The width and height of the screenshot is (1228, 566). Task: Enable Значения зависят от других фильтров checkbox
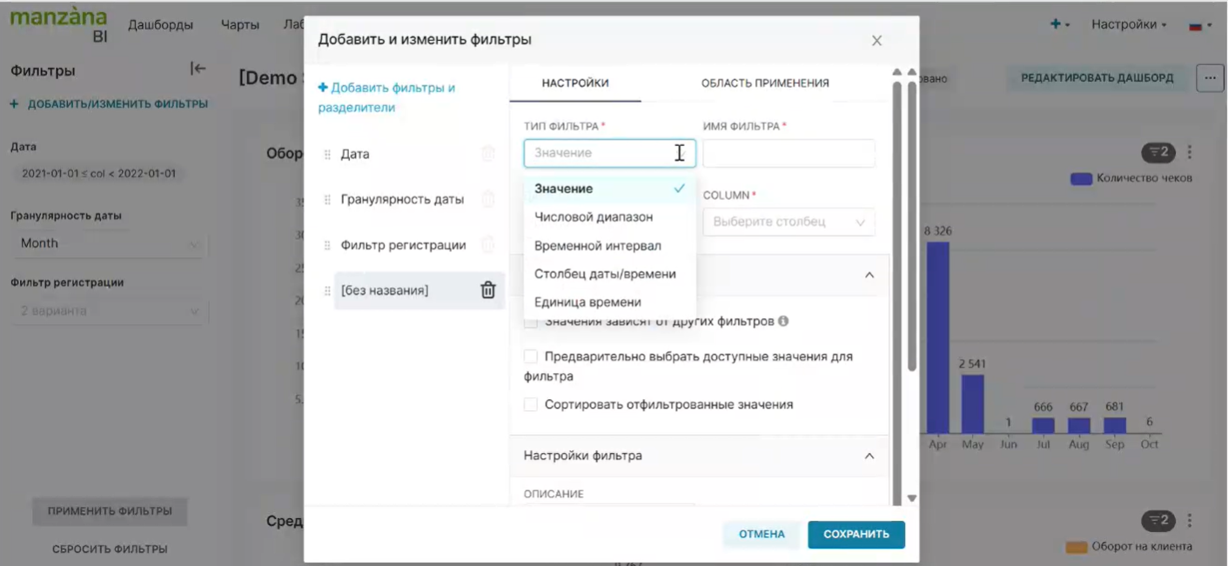[x=531, y=323]
